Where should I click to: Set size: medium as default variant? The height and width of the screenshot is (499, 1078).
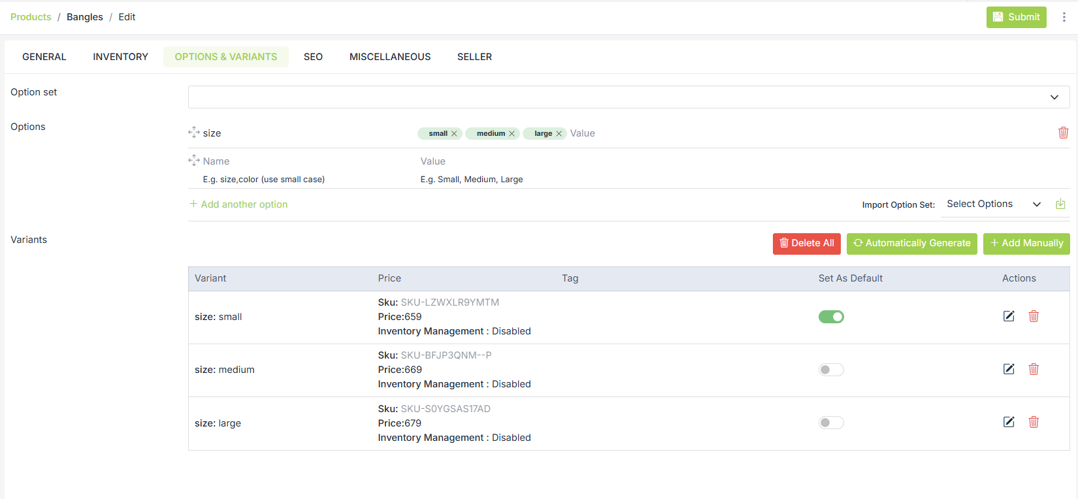point(831,370)
